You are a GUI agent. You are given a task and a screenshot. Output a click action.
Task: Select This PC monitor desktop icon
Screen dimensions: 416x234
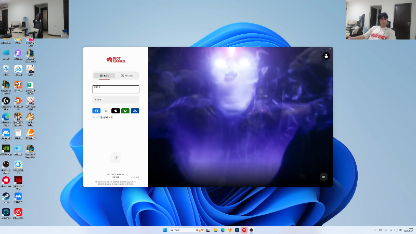6,55
